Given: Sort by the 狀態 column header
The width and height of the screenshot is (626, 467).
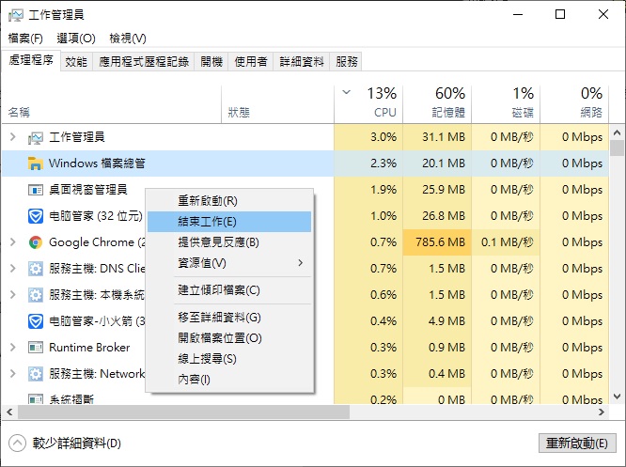Looking at the screenshot, I should click(x=278, y=103).
